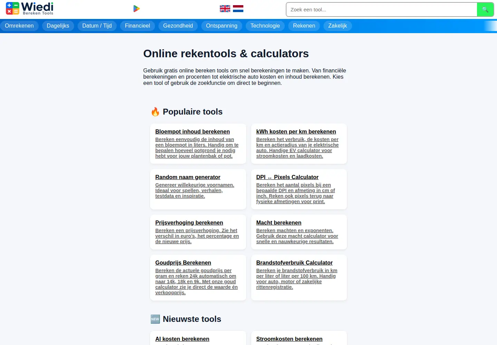Choose the Ontspanning category
The width and height of the screenshot is (497, 345).
(x=222, y=26)
